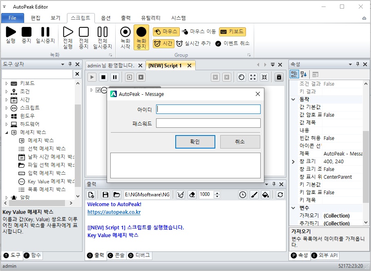Collapse the 메세지 박스 toolbox category
Viewport: 371px width, 271px height.
7,132
